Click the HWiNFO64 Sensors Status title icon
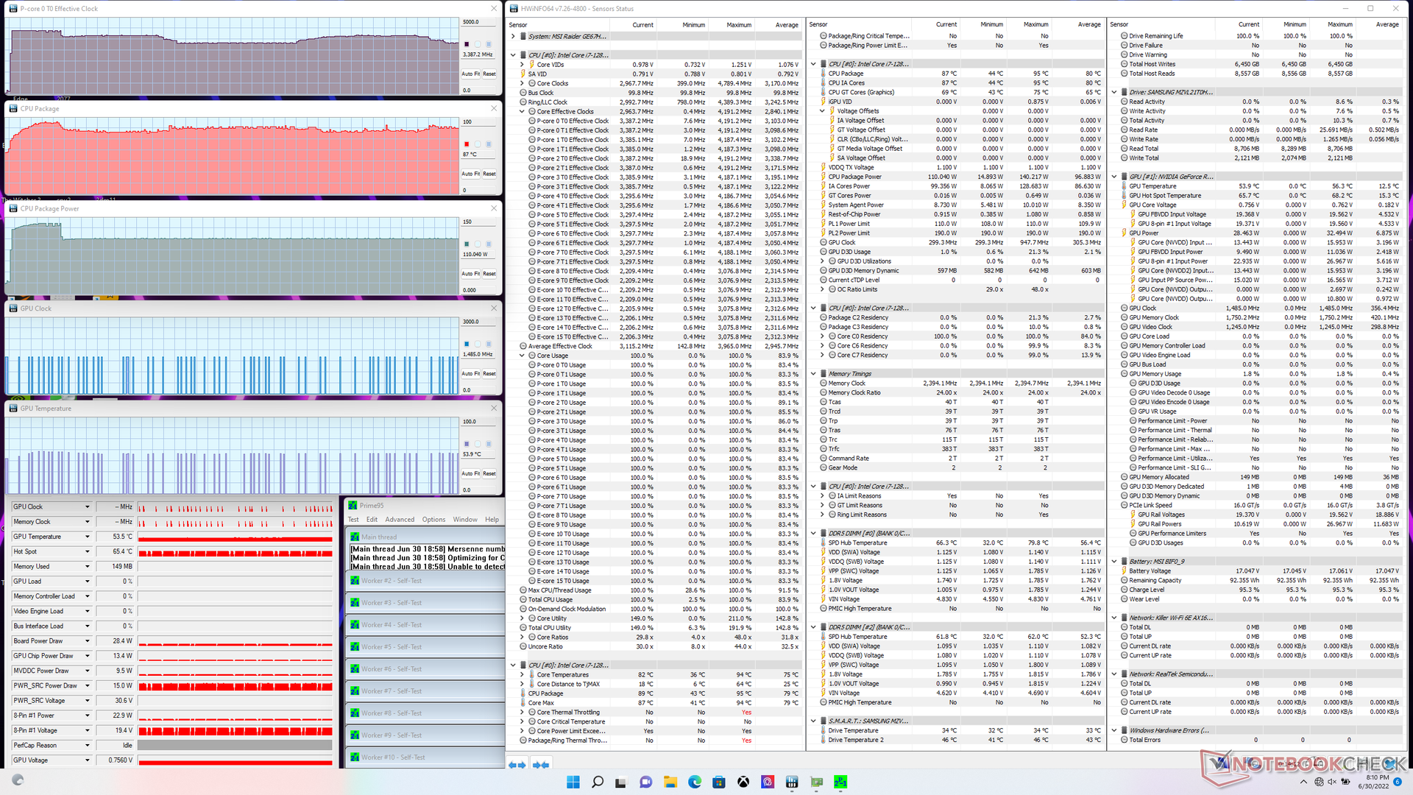 tap(514, 8)
